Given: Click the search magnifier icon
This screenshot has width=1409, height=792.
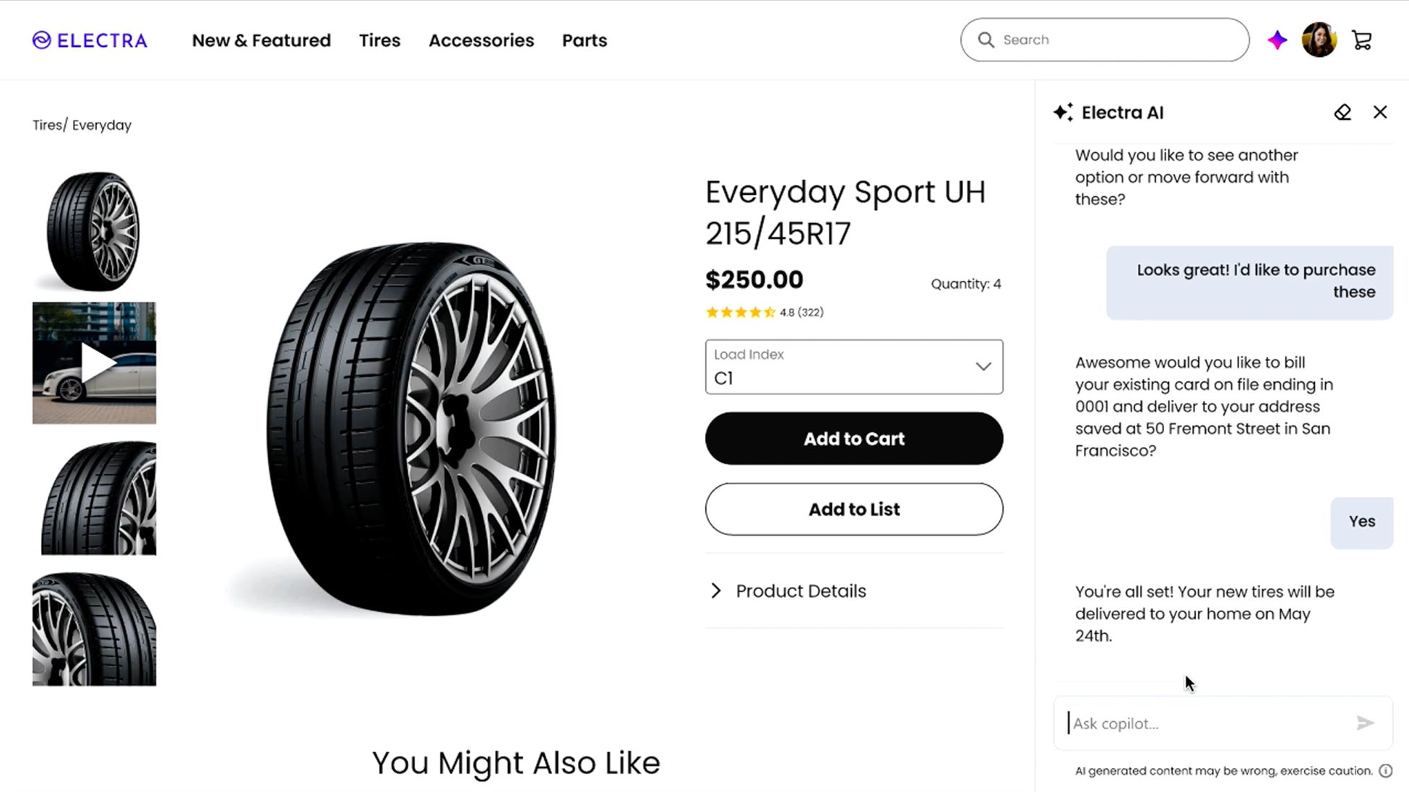Looking at the screenshot, I should point(986,40).
